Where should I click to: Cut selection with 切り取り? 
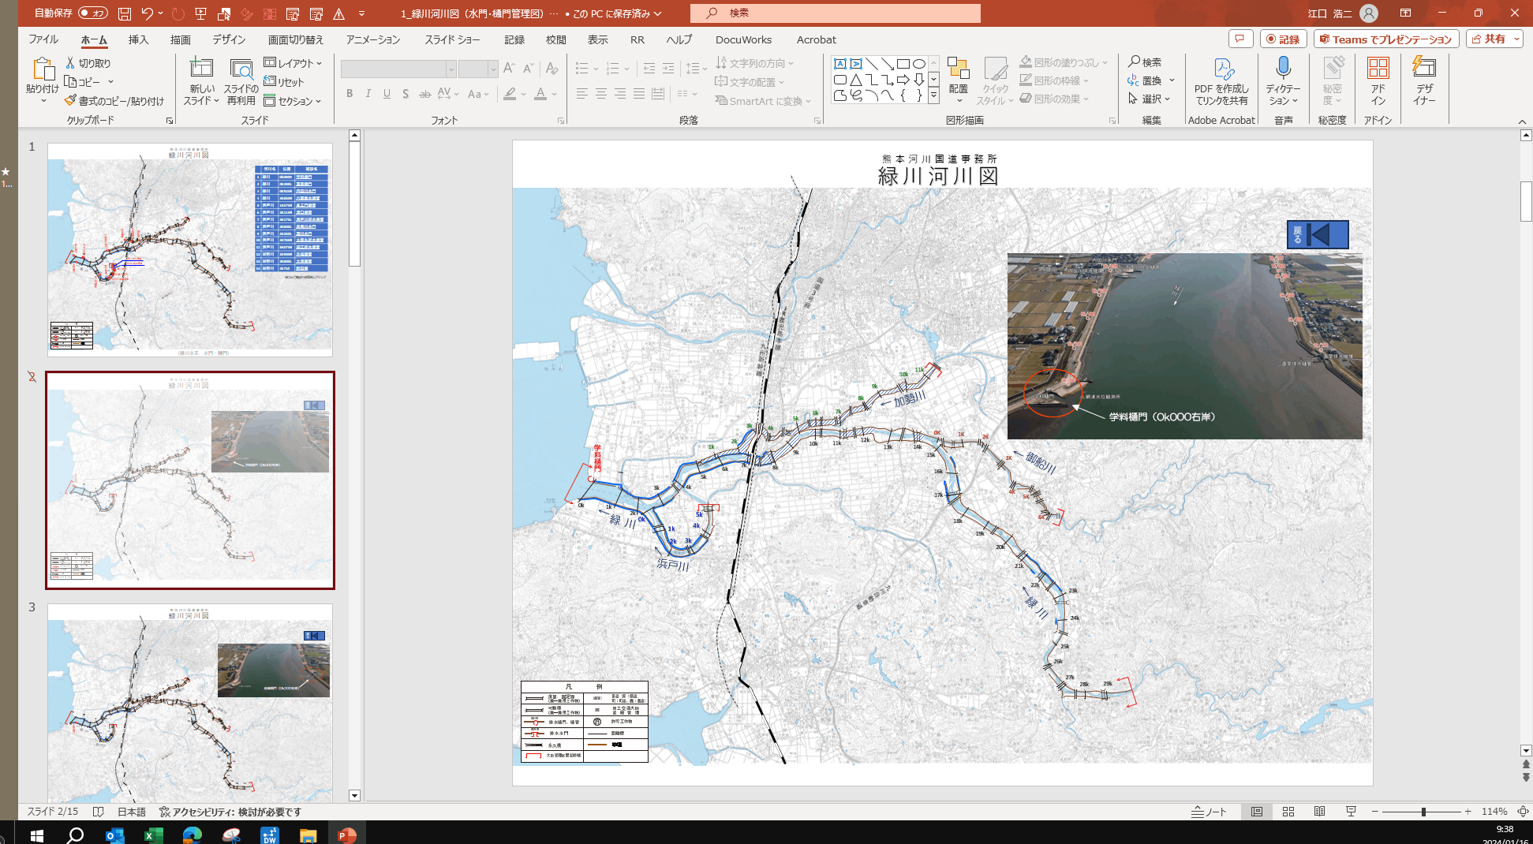[x=88, y=63]
